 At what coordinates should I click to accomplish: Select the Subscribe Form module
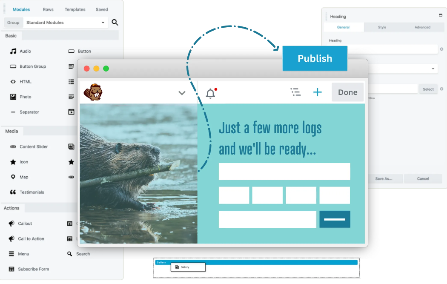pos(29,269)
